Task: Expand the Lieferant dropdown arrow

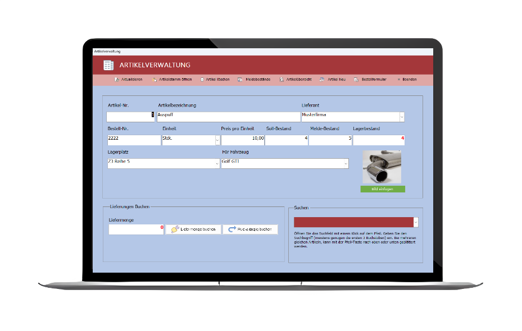Action: pos(402,117)
